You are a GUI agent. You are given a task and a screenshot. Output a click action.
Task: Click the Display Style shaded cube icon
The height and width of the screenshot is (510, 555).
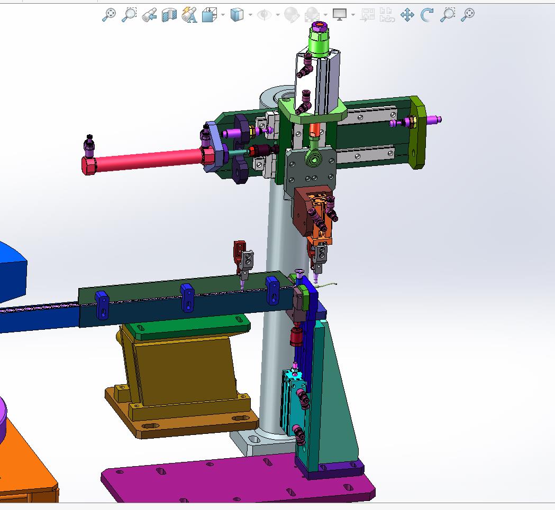236,15
